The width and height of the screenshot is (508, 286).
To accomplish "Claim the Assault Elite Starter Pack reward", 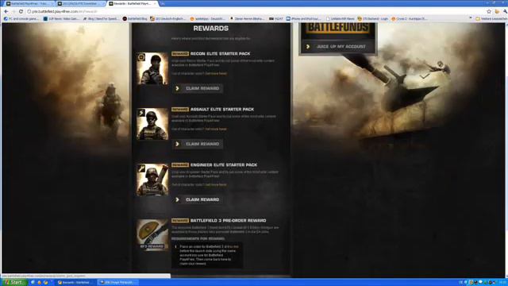I will tap(198, 144).
